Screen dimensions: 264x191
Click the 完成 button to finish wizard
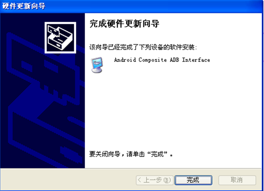click(x=193, y=180)
